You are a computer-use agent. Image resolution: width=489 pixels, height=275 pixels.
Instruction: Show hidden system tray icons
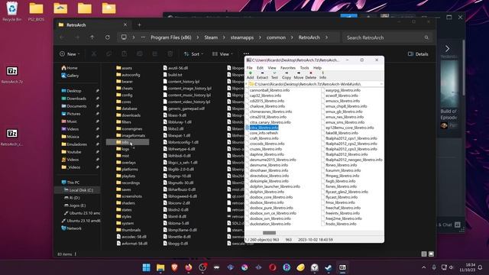pos(424,267)
